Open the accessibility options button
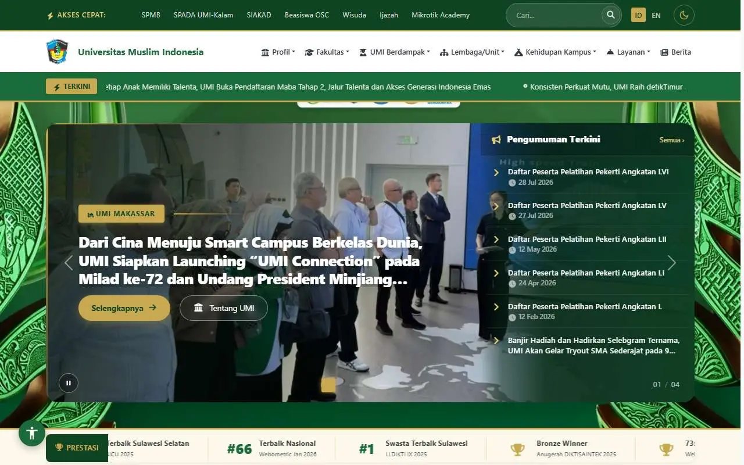Image resolution: width=744 pixels, height=465 pixels. click(32, 433)
